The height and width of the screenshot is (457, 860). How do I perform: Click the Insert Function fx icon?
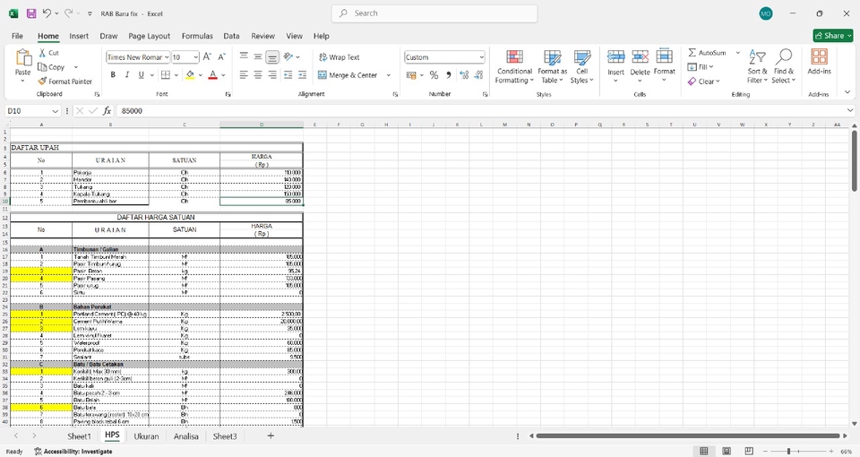tap(107, 111)
